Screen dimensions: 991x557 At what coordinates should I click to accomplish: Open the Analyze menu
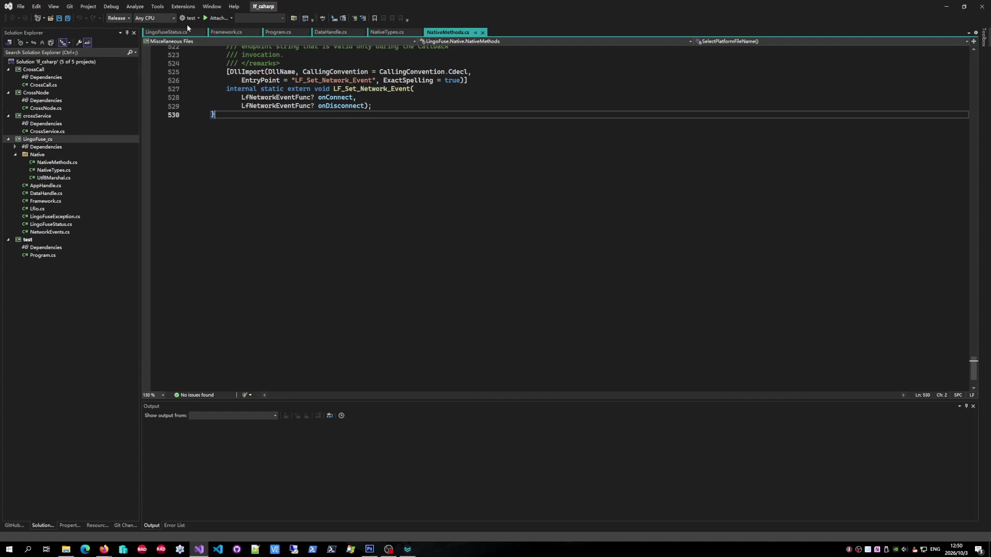pyautogui.click(x=135, y=7)
